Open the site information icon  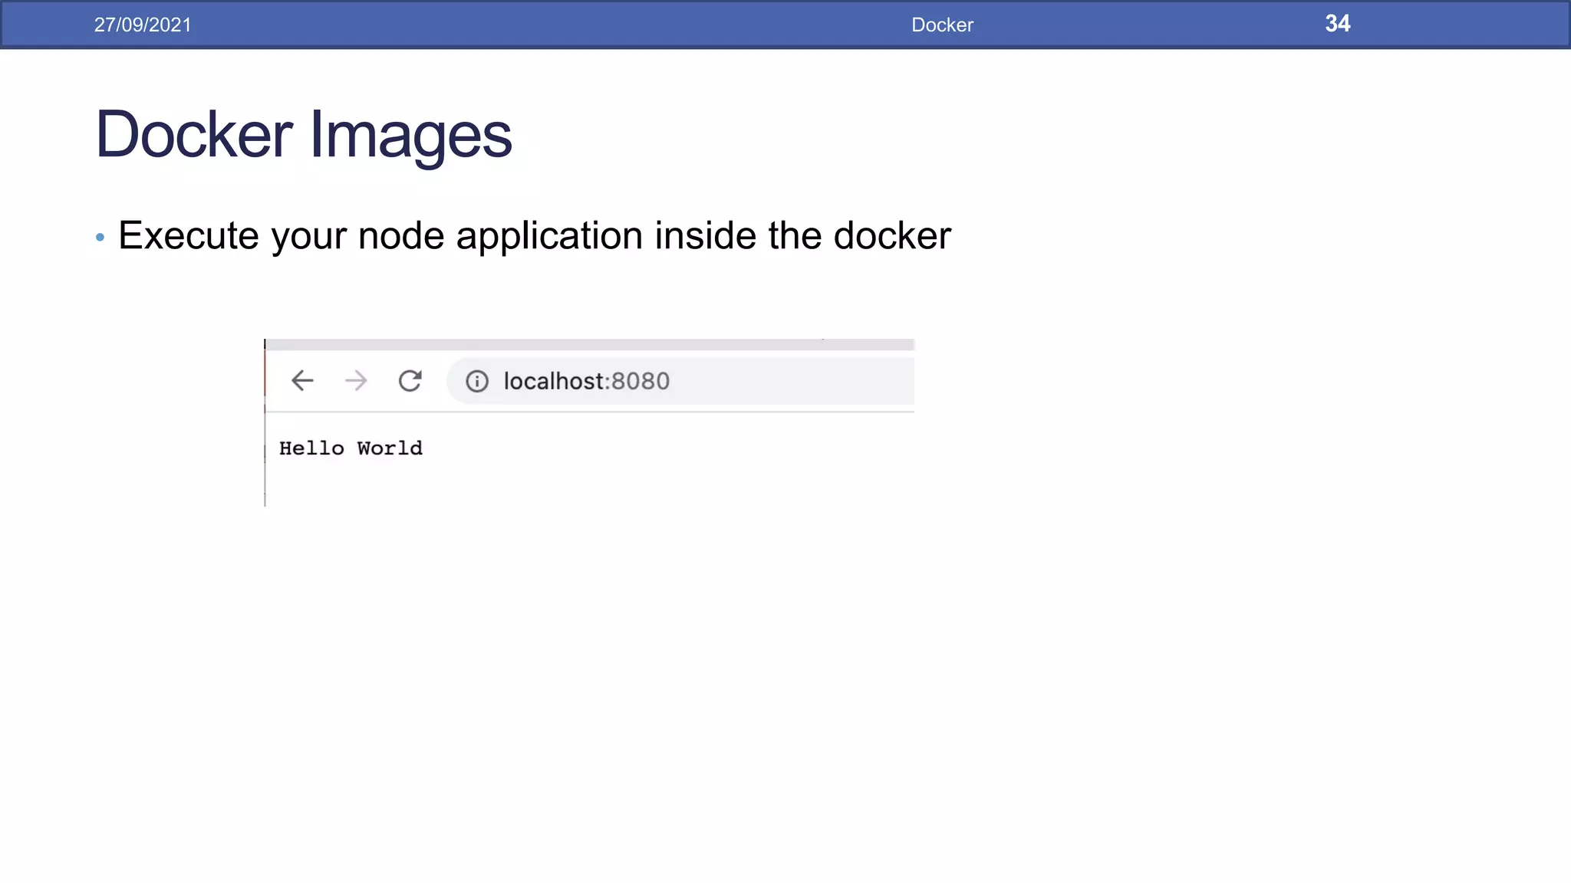point(477,381)
